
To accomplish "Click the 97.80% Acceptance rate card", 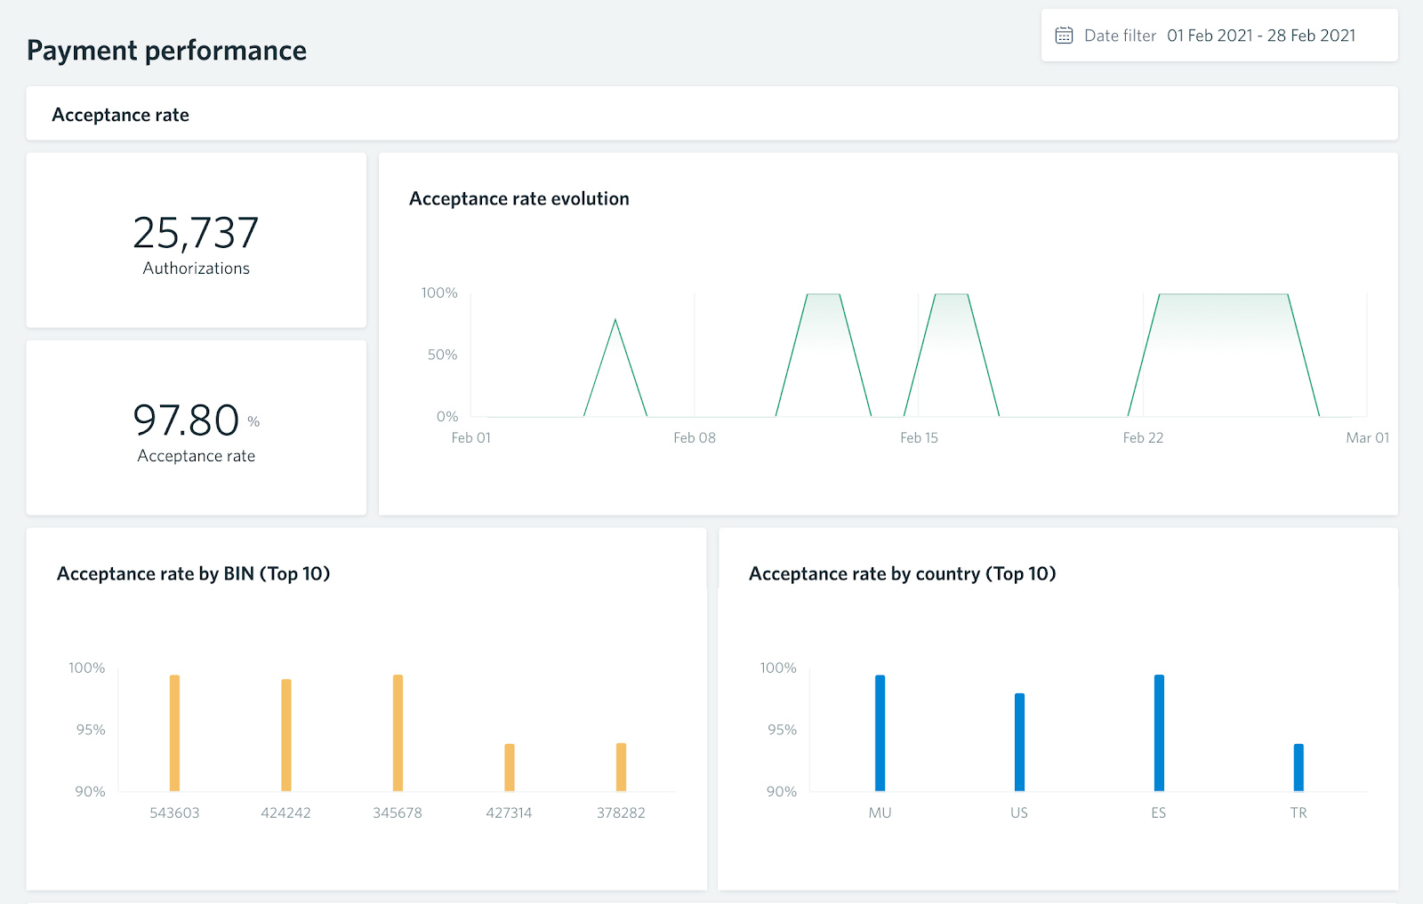I will (196, 428).
